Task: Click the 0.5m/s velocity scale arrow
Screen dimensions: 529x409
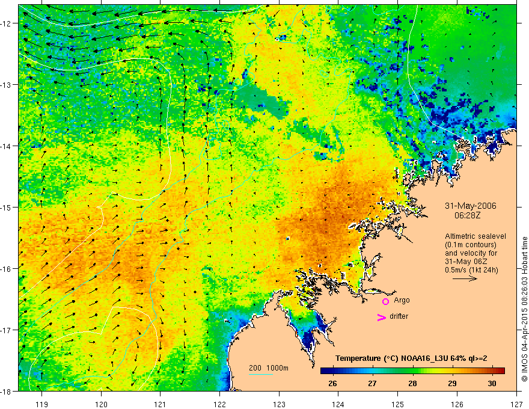Action: (x=465, y=278)
